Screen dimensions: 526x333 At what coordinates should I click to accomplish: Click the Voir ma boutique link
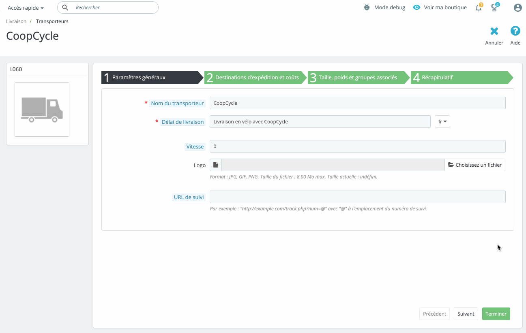445,7
